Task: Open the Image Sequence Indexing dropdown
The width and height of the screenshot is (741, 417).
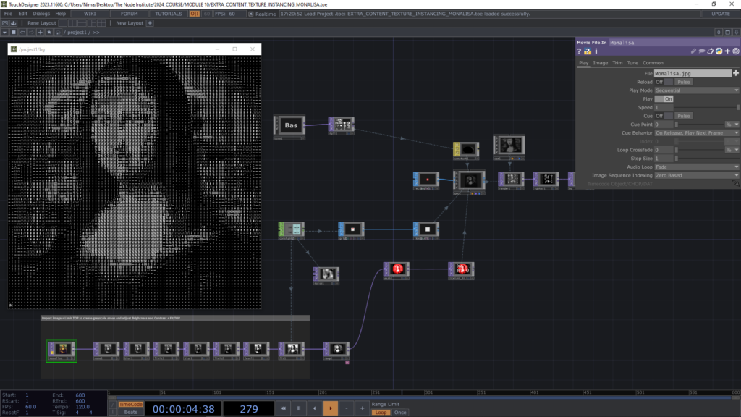Action: tap(697, 176)
